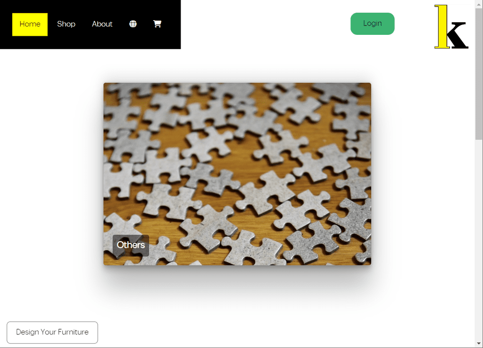
Task: Open the globe language selector icon
Action: pyautogui.click(x=133, y=24)
